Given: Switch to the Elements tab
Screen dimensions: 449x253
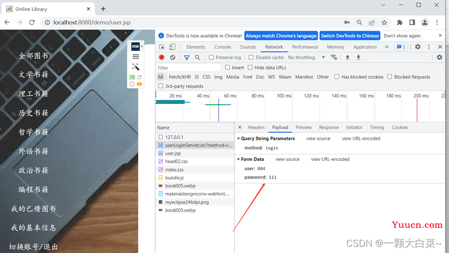Looking at the screenshot, I should tap(196, 47).
